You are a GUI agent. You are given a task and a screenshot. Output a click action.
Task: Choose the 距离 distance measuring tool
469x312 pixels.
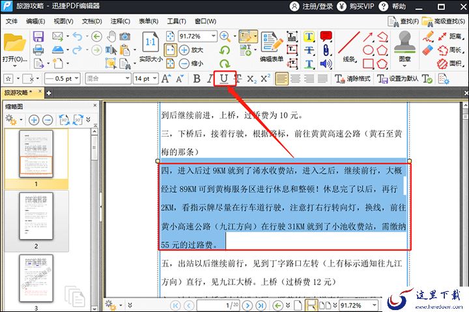coord(451,36)
